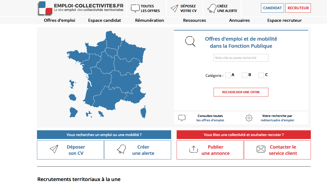Screen dimensions: 327x184
Task: Click the Candidat button
Action: [272, 8]
